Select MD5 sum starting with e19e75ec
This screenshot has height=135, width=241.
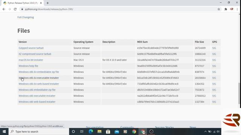click(158, 48)
